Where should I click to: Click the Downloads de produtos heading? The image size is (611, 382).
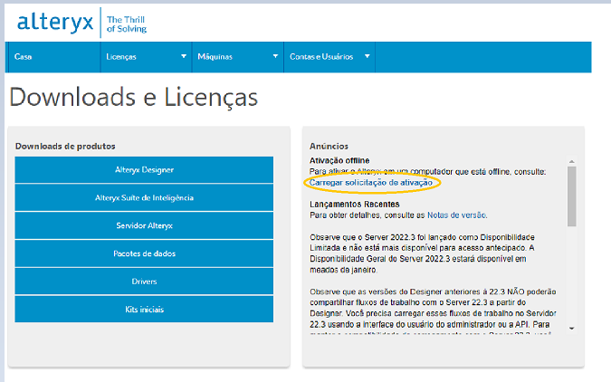[x=65, y=146]
